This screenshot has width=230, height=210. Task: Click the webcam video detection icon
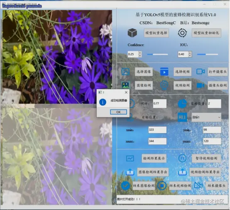(x=164, y=85)
